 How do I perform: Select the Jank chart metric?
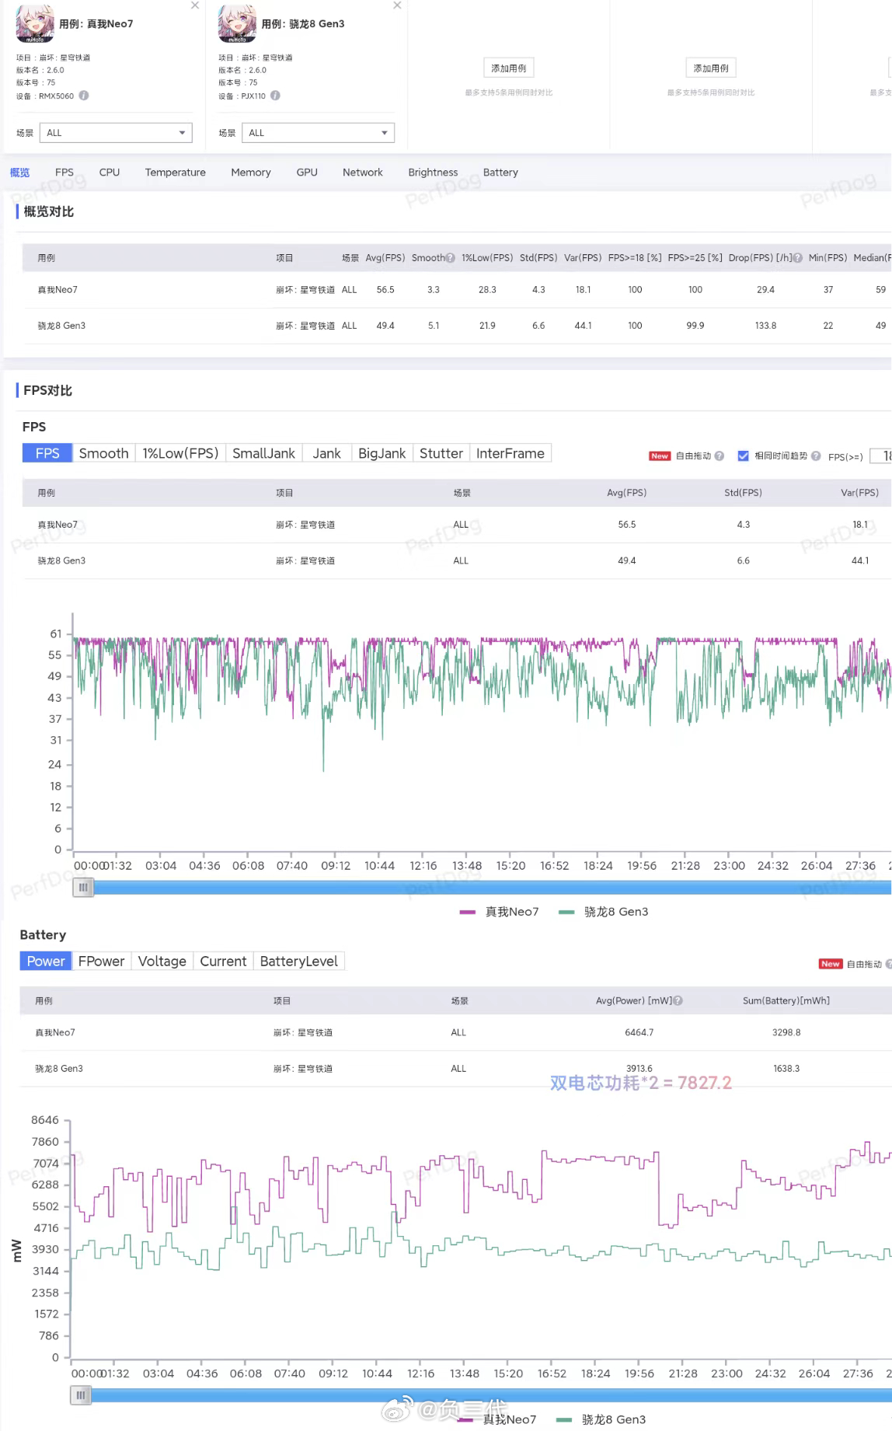coord(326,453)
